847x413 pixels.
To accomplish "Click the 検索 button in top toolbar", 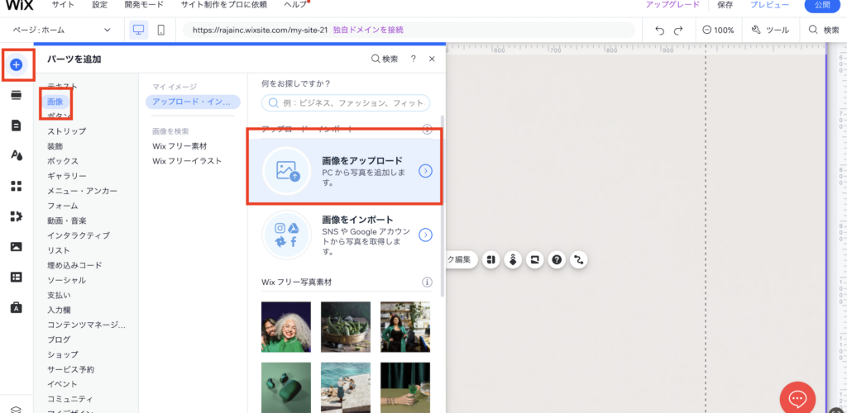I will click(824, 31).
